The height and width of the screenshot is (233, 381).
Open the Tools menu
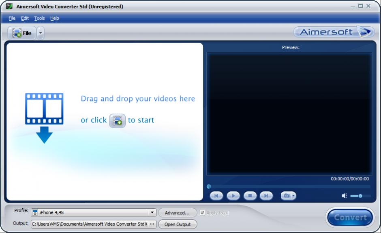[39, 18]
